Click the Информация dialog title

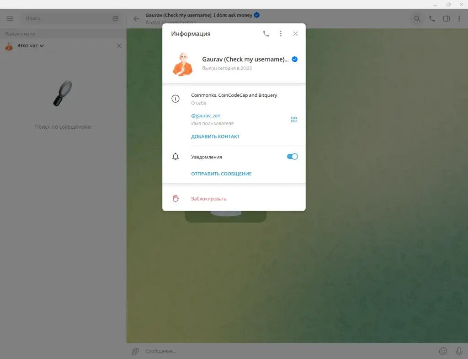(x=191, y=34)
